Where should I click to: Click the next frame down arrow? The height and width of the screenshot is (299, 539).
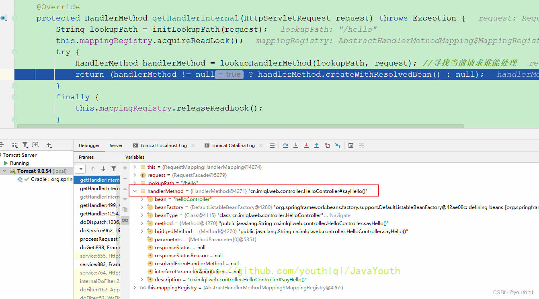point(103,169)
